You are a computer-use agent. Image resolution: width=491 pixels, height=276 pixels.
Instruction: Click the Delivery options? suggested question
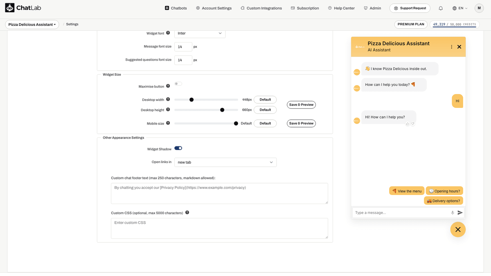pyautogui.click(x=444, y=201)
